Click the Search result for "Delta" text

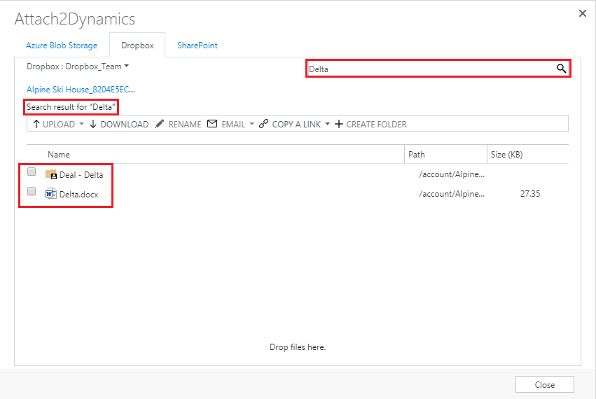(x=71, y=107)
